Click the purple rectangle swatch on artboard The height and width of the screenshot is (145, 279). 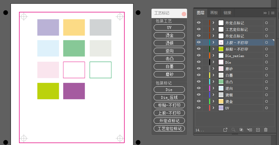[74, 91]
